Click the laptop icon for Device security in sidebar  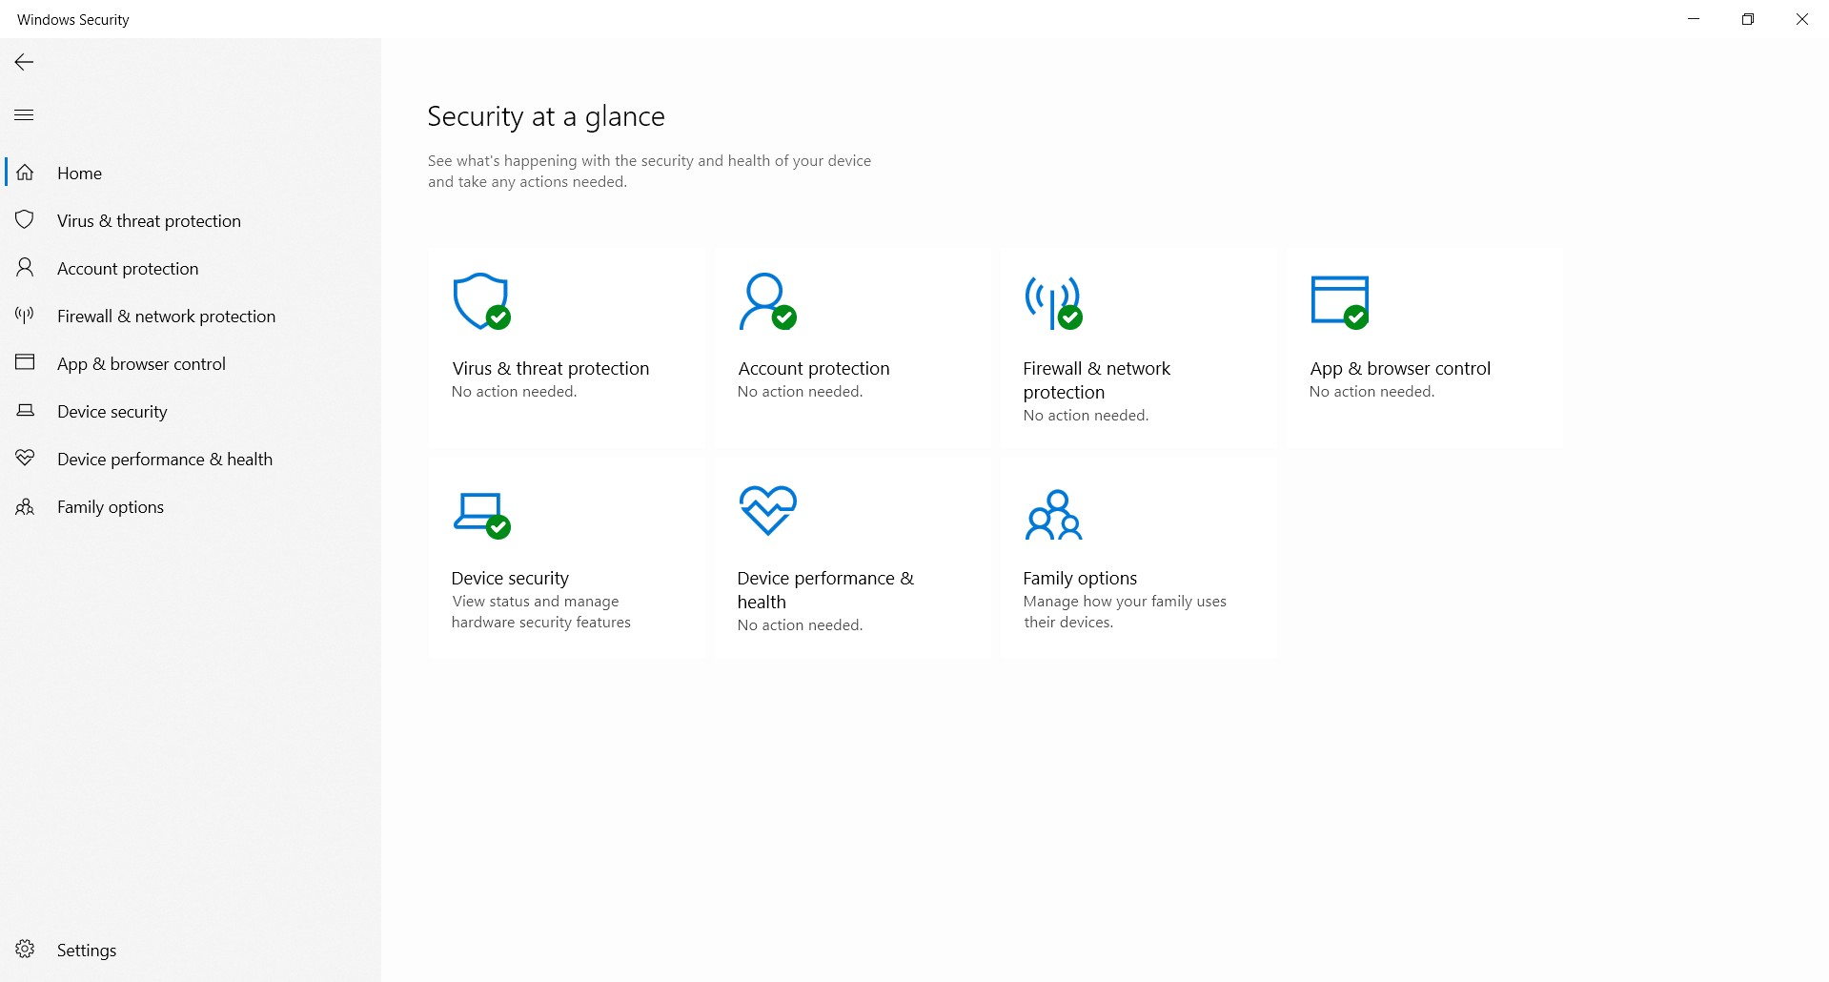[x=26, y=411]
